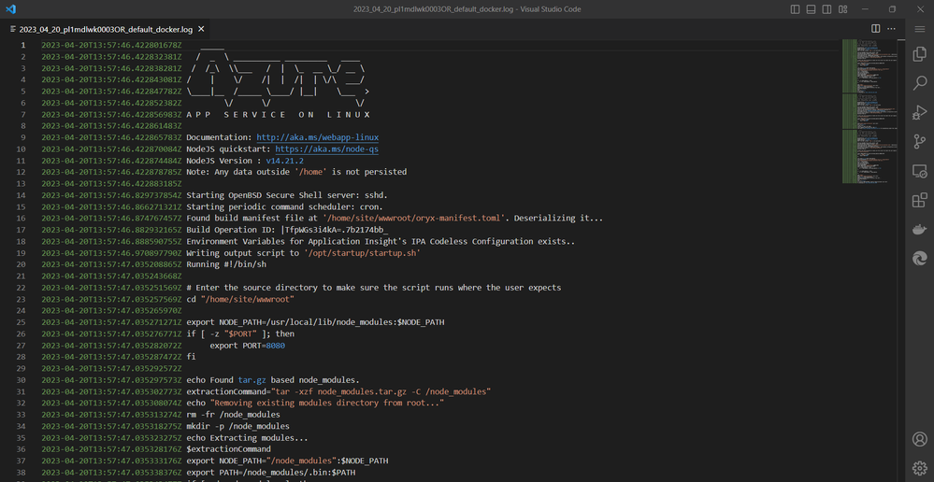Restore down the VS Code window

coord(892,9)
